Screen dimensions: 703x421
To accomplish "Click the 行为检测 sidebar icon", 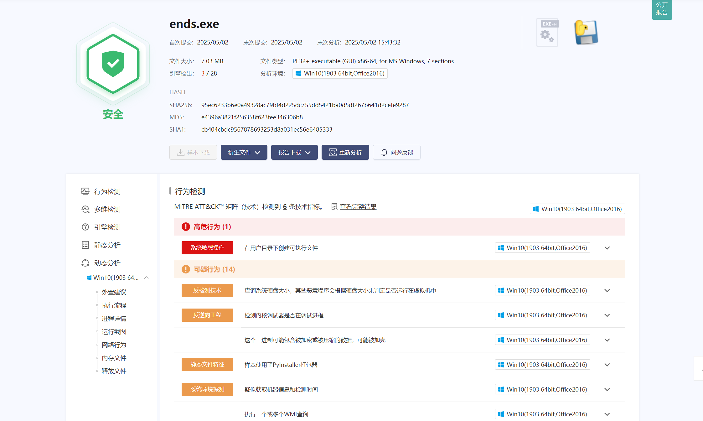I will click(85, 191).
